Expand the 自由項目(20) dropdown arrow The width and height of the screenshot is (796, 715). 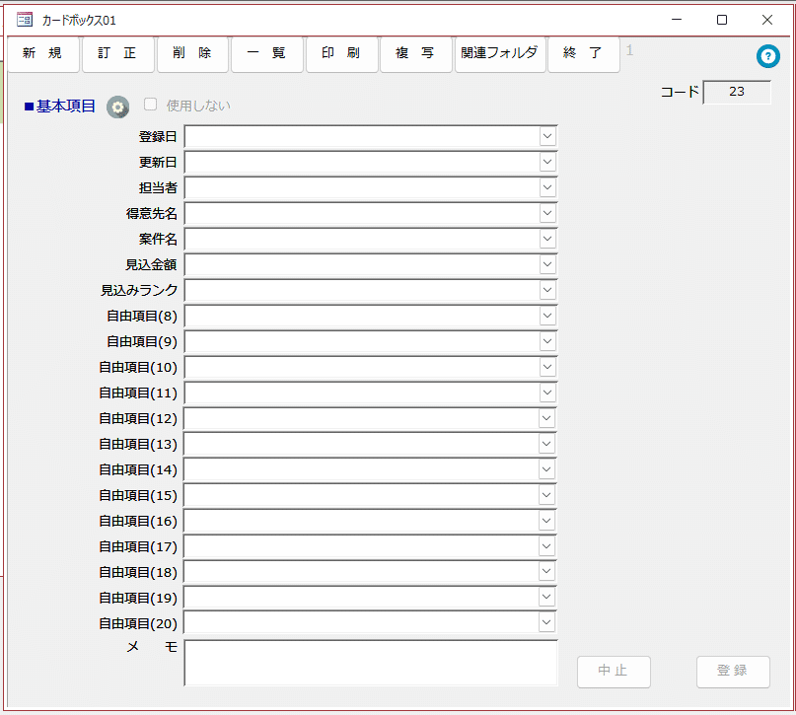[546, 622]
